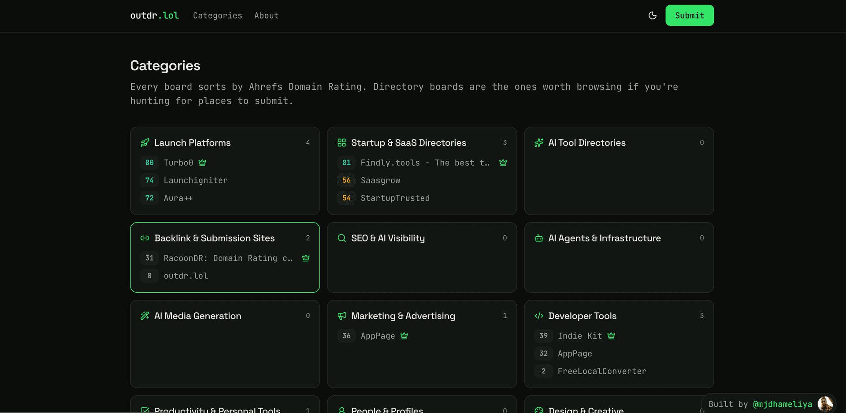The image size is (846, 413).
Task: Click the chain link icon for Backlink & Submission Sites
Action: 145,238
